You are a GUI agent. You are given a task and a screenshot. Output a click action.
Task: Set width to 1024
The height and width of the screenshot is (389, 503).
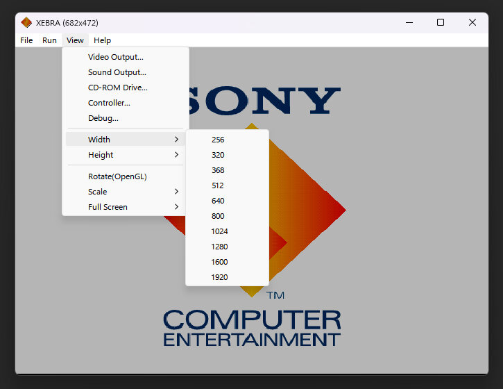click(x=227, y=231)
